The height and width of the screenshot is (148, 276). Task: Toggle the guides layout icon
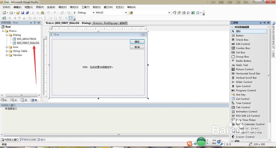(71, 18)
